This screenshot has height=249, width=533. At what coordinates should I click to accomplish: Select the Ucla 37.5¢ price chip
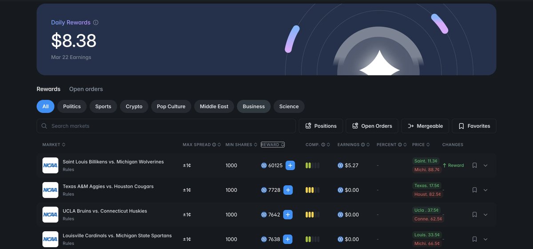[426, 210]
